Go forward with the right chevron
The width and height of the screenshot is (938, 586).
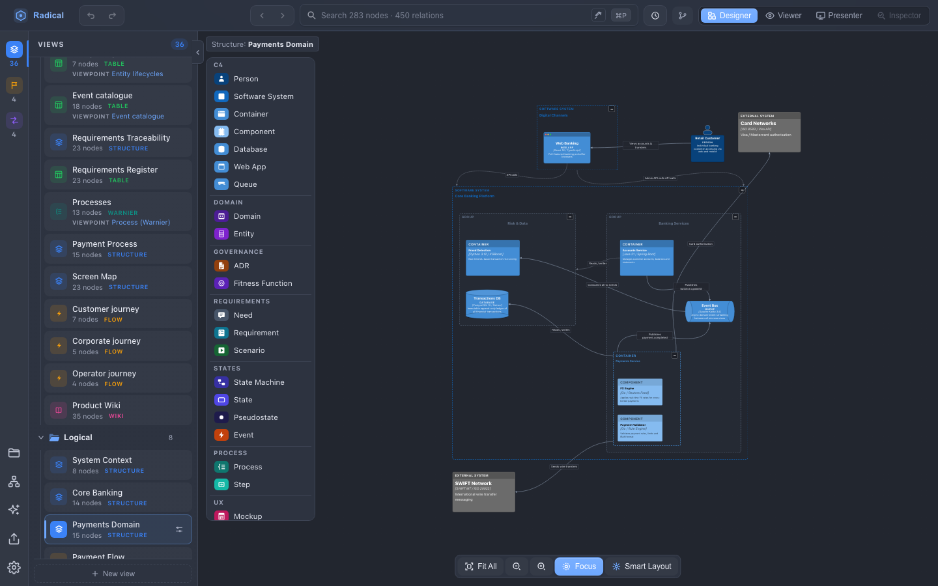coord(282,16)
